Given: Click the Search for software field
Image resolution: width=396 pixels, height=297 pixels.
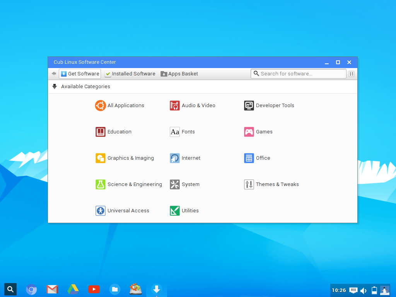Looking at the screenshot, I should [x=298, y=74].
